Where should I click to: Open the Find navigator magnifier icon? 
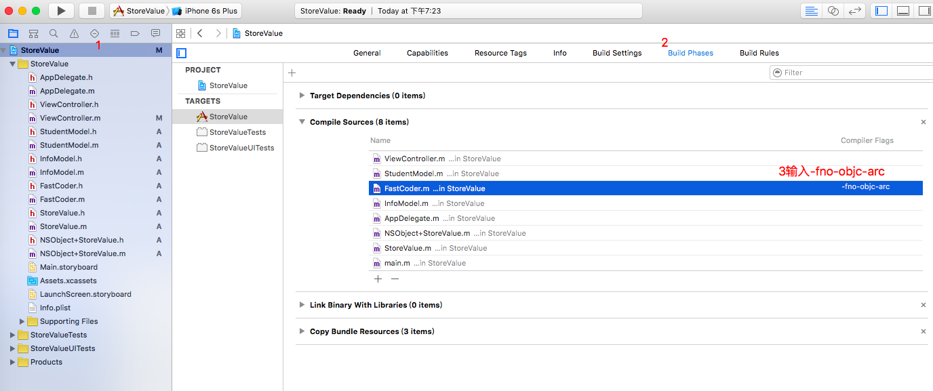pyautogui.click(x=54, y=33)
